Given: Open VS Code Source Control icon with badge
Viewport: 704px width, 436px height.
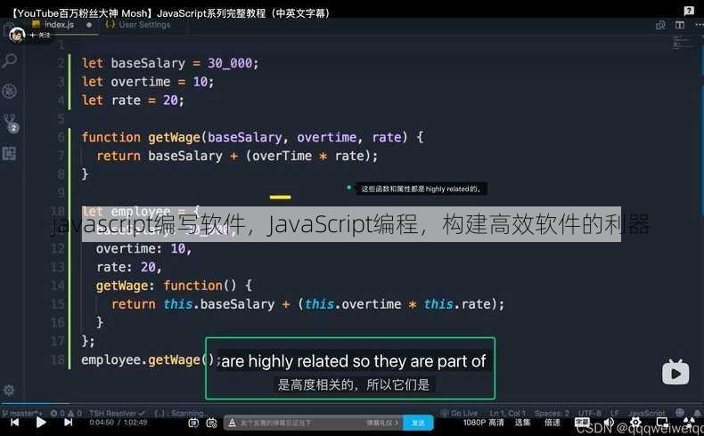Looking at the screenshot, I should 10,122.
